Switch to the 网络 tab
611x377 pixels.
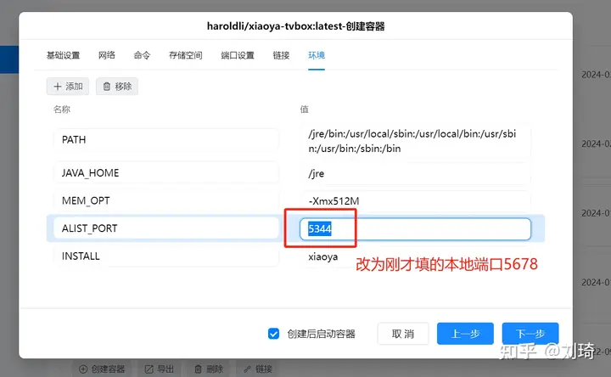[107, 55]
